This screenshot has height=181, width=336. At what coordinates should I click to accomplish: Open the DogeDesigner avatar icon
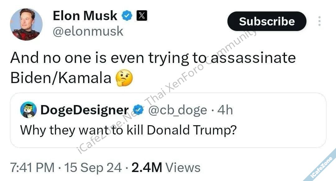click(28, 110)
